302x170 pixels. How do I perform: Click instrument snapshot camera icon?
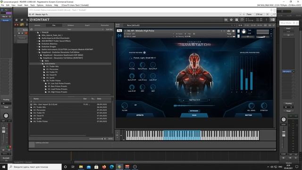[228, 31]
